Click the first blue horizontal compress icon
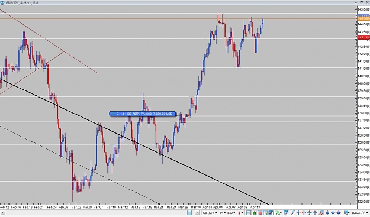The height and width of the screenshot is (217, 370). pos(298,213)
